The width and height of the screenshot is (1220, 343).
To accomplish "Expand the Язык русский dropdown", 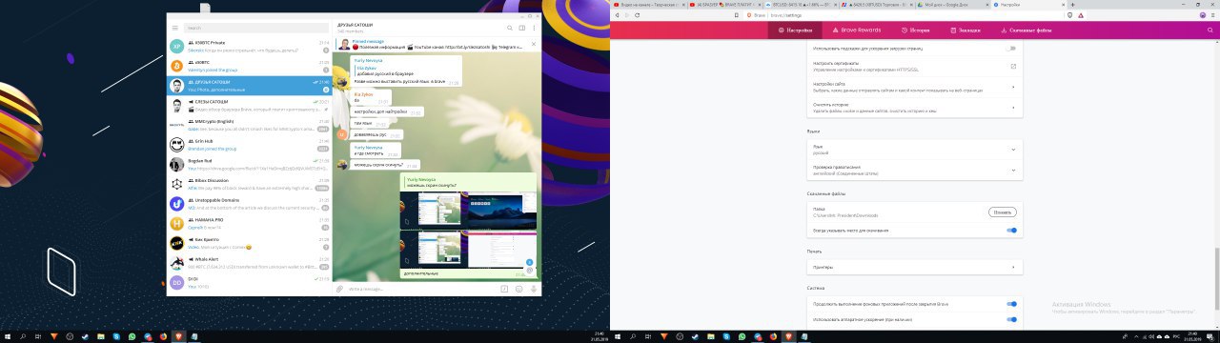I will click(x=915, y=150).
